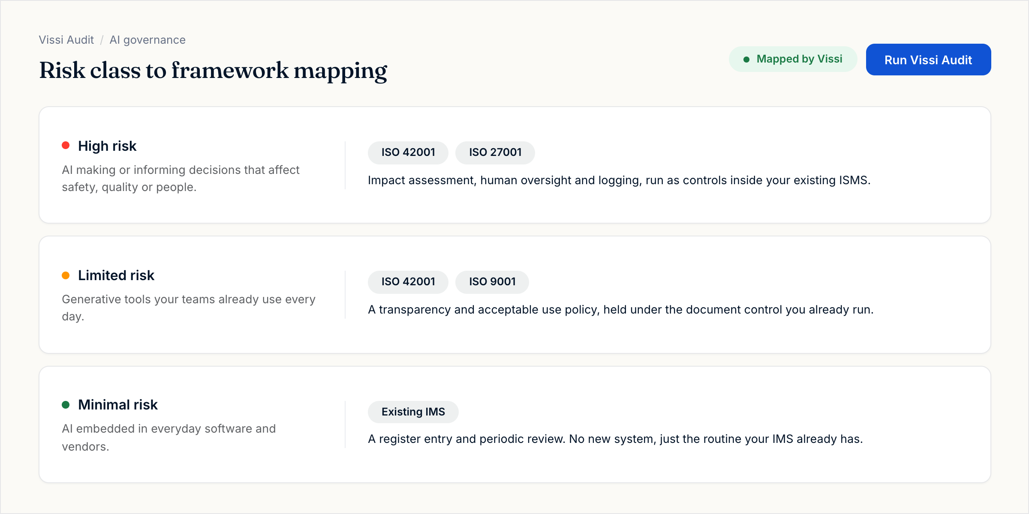Select the ISO 27001 tag
This screenshot has width=1029, height=514.
(x=495, y=152)
